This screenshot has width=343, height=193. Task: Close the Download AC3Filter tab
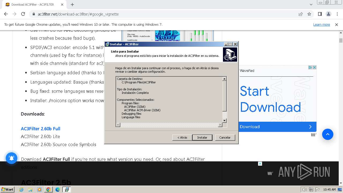click(x=62, y=5)
